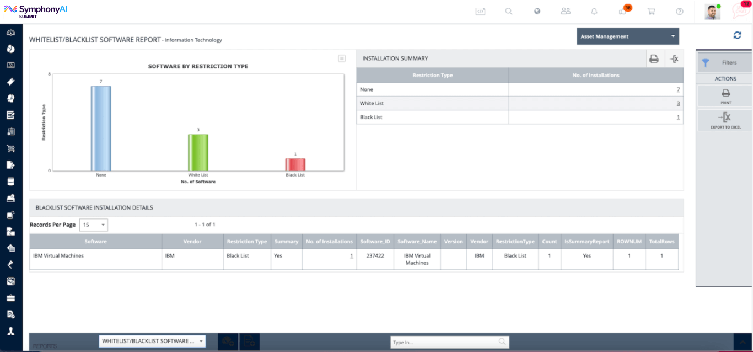Click the refresh icon at top right

coord(737,35)
